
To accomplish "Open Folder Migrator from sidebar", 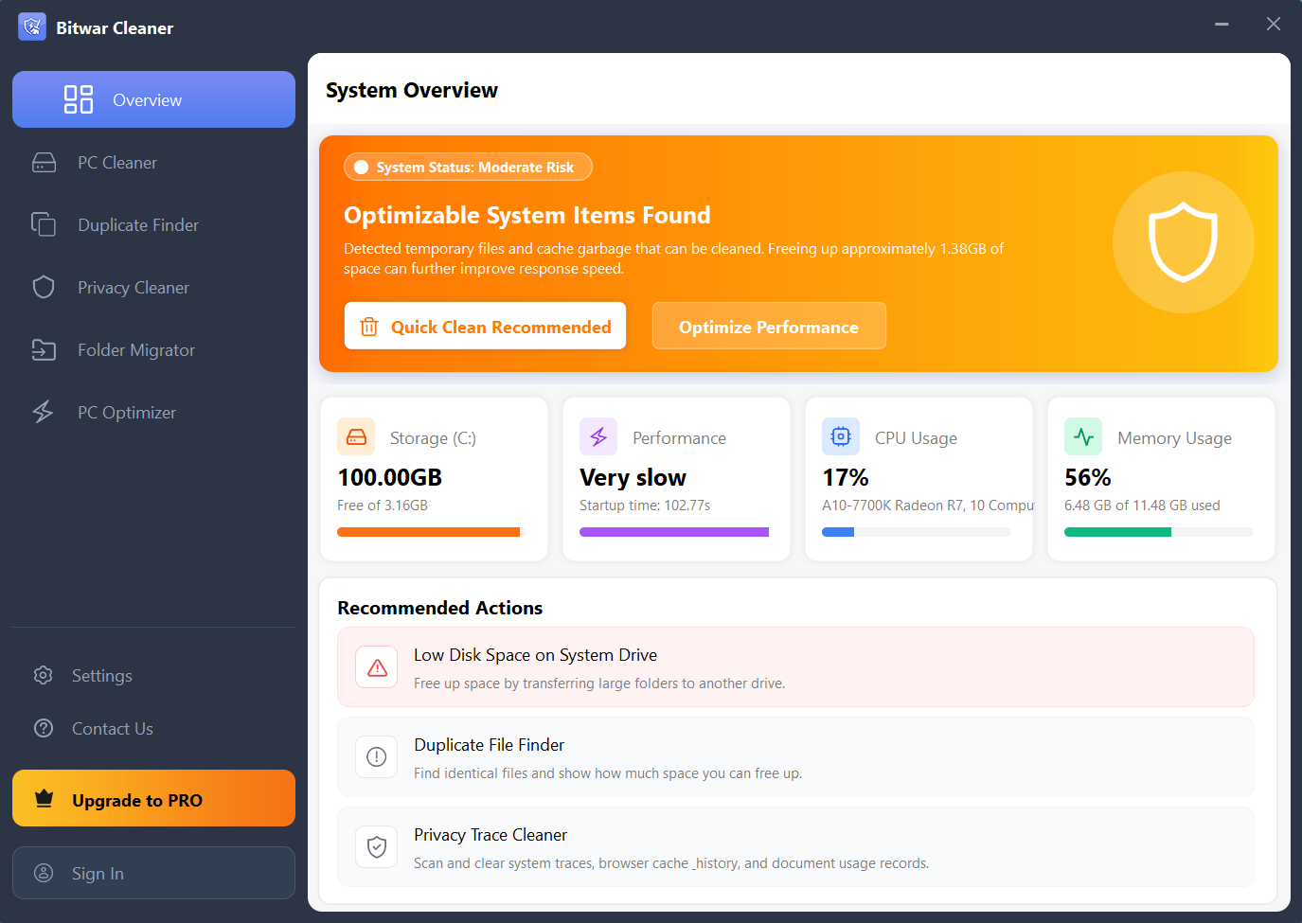I will click(153, 349).
